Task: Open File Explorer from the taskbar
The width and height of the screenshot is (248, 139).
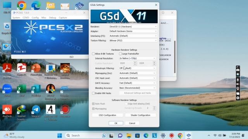Action: [129, 136]
